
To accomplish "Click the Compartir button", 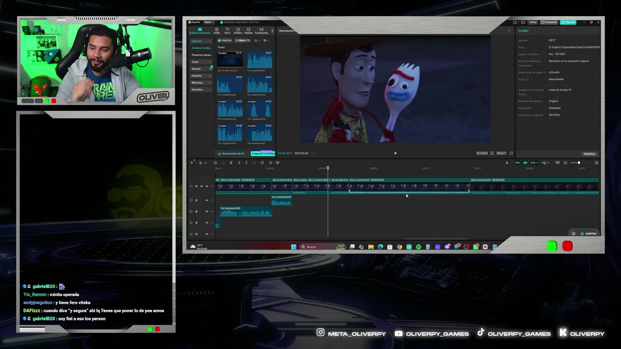I will (550, 22).
